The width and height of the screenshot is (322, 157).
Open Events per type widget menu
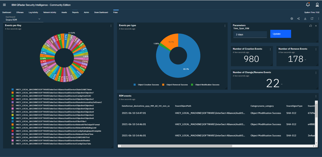(225, 26)
